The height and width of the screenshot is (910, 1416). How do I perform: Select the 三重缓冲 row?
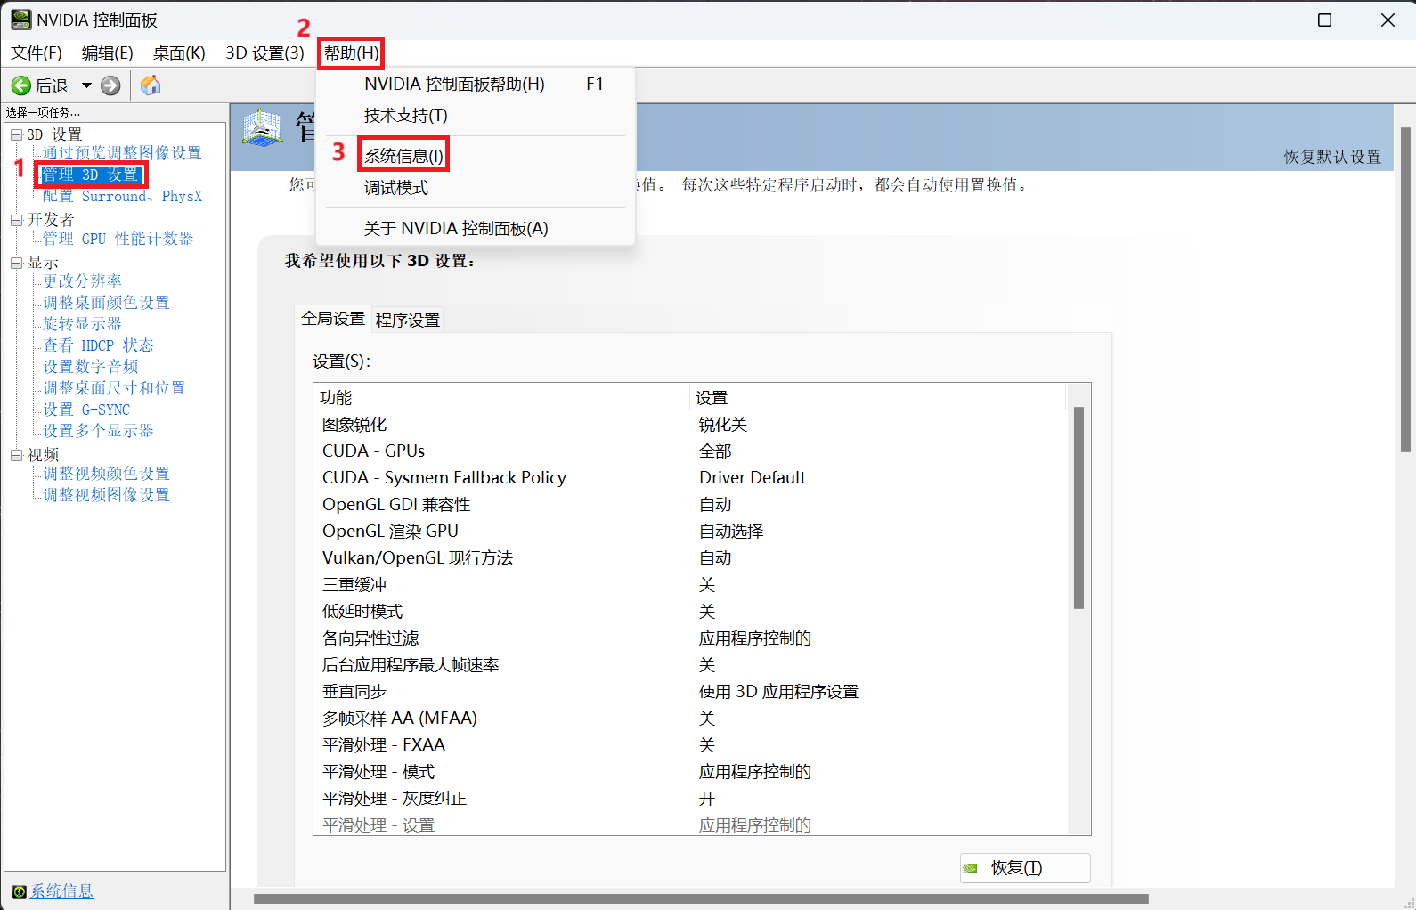coord(690,585)
